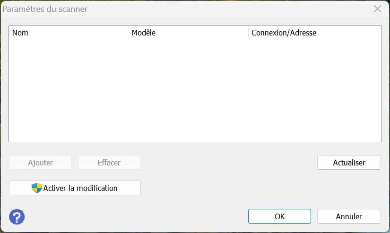
Task: Click the blank header section after Connexion/Adresse
Action: [375, 33]
